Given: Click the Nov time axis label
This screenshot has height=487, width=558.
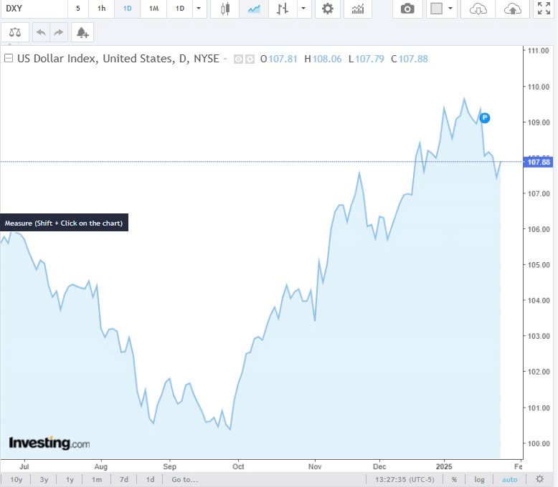Looking at the screenshot, I should click(x=315, y=466).
